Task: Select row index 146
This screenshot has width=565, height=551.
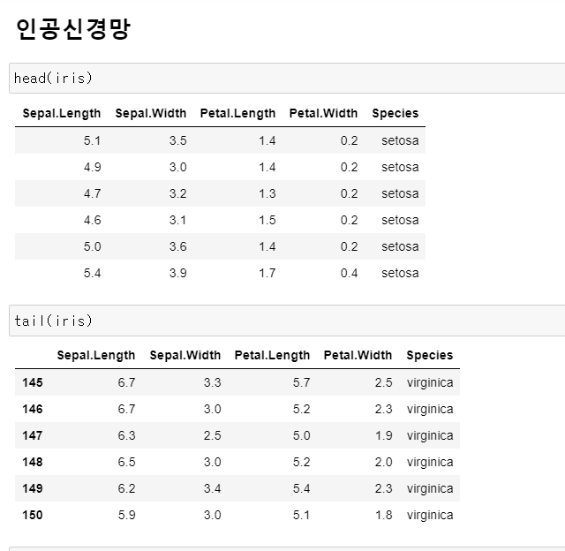Action: pos(33,409)
